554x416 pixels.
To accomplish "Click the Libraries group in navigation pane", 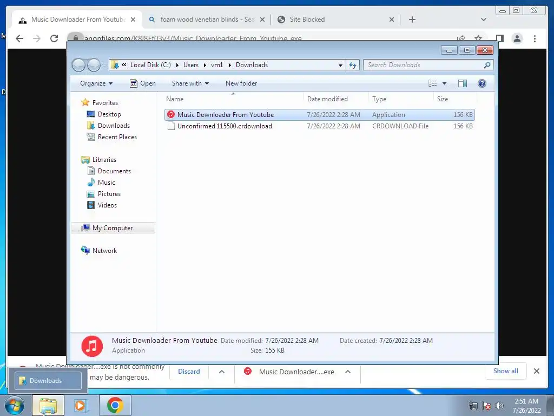I will pyautogui.click(x=104, y=160).
